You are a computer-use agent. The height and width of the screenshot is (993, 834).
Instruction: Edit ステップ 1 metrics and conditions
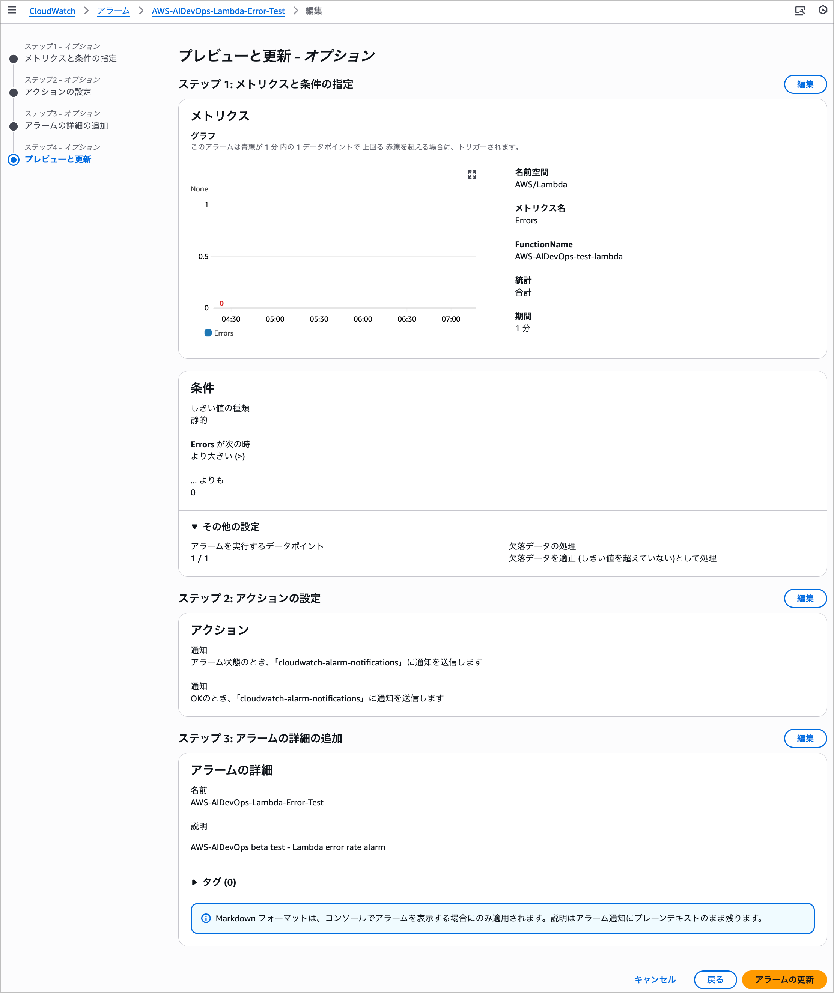pyautogui.click(x=805, y=84)
